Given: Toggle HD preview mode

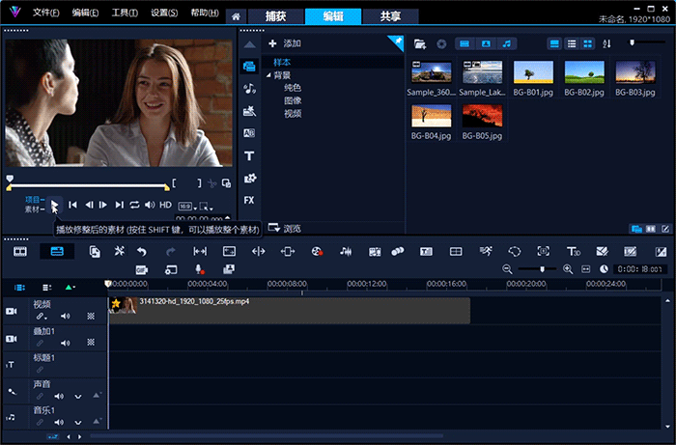Looking at the screenshot, I should (165, 205).
